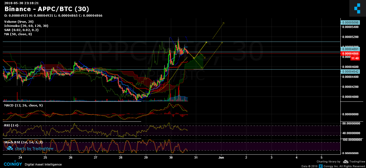The image size is (366, 168).
Task: Click the date label 31 on time axis
Action: (x=196, y=157)
